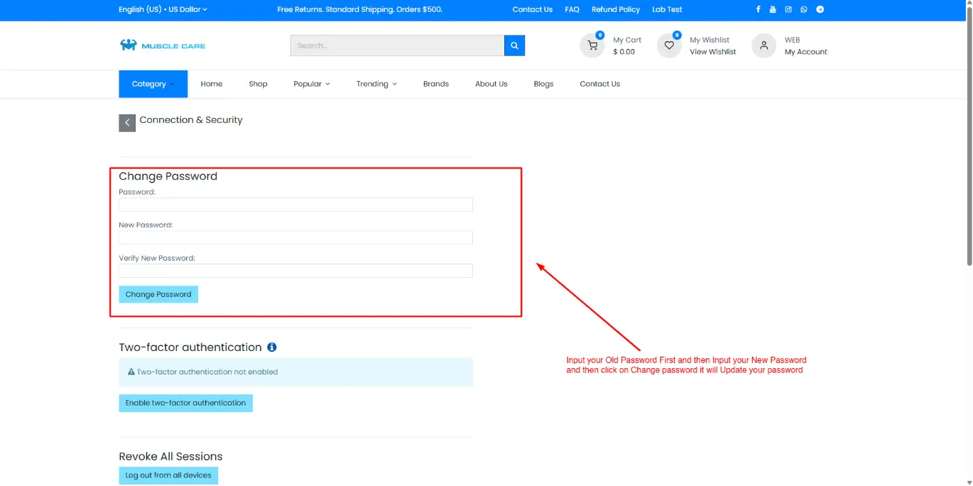This screenshot has height=486, width=973.
Task: Expand the English (US) • US Dollar selector
Action: [163, 9]
